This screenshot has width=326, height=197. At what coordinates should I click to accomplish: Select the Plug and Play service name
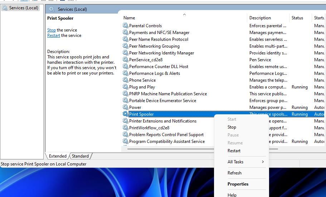point(142,87)
